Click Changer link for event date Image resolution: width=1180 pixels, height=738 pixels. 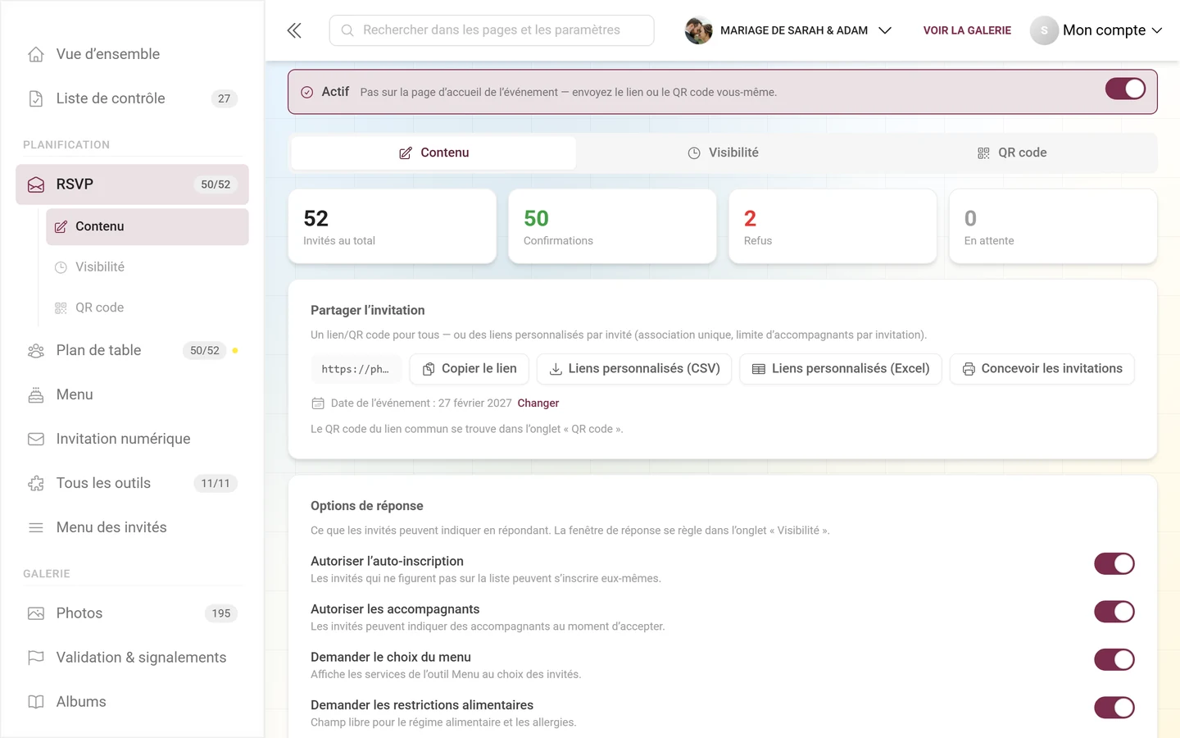pyautogui.click(x=538, y=403)
